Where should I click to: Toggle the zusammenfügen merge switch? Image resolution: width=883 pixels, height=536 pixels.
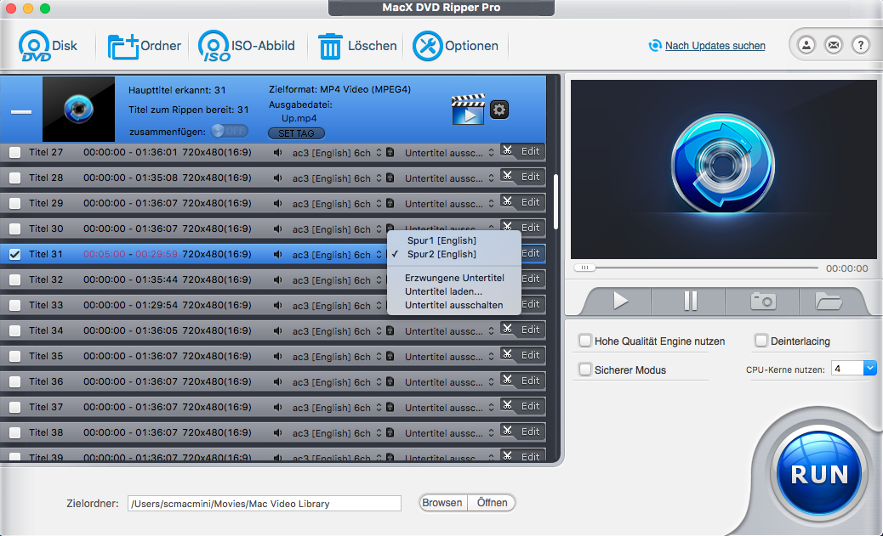pos(230,131)
